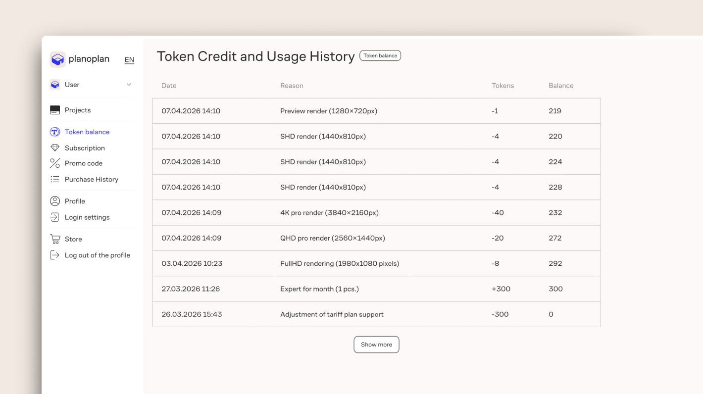Click the planoplan logo icon
Image resolution: width=703 pixels, height=394 pixels.
(57, 58)
